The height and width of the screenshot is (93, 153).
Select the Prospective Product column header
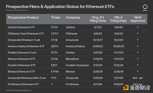coord(23,17)
